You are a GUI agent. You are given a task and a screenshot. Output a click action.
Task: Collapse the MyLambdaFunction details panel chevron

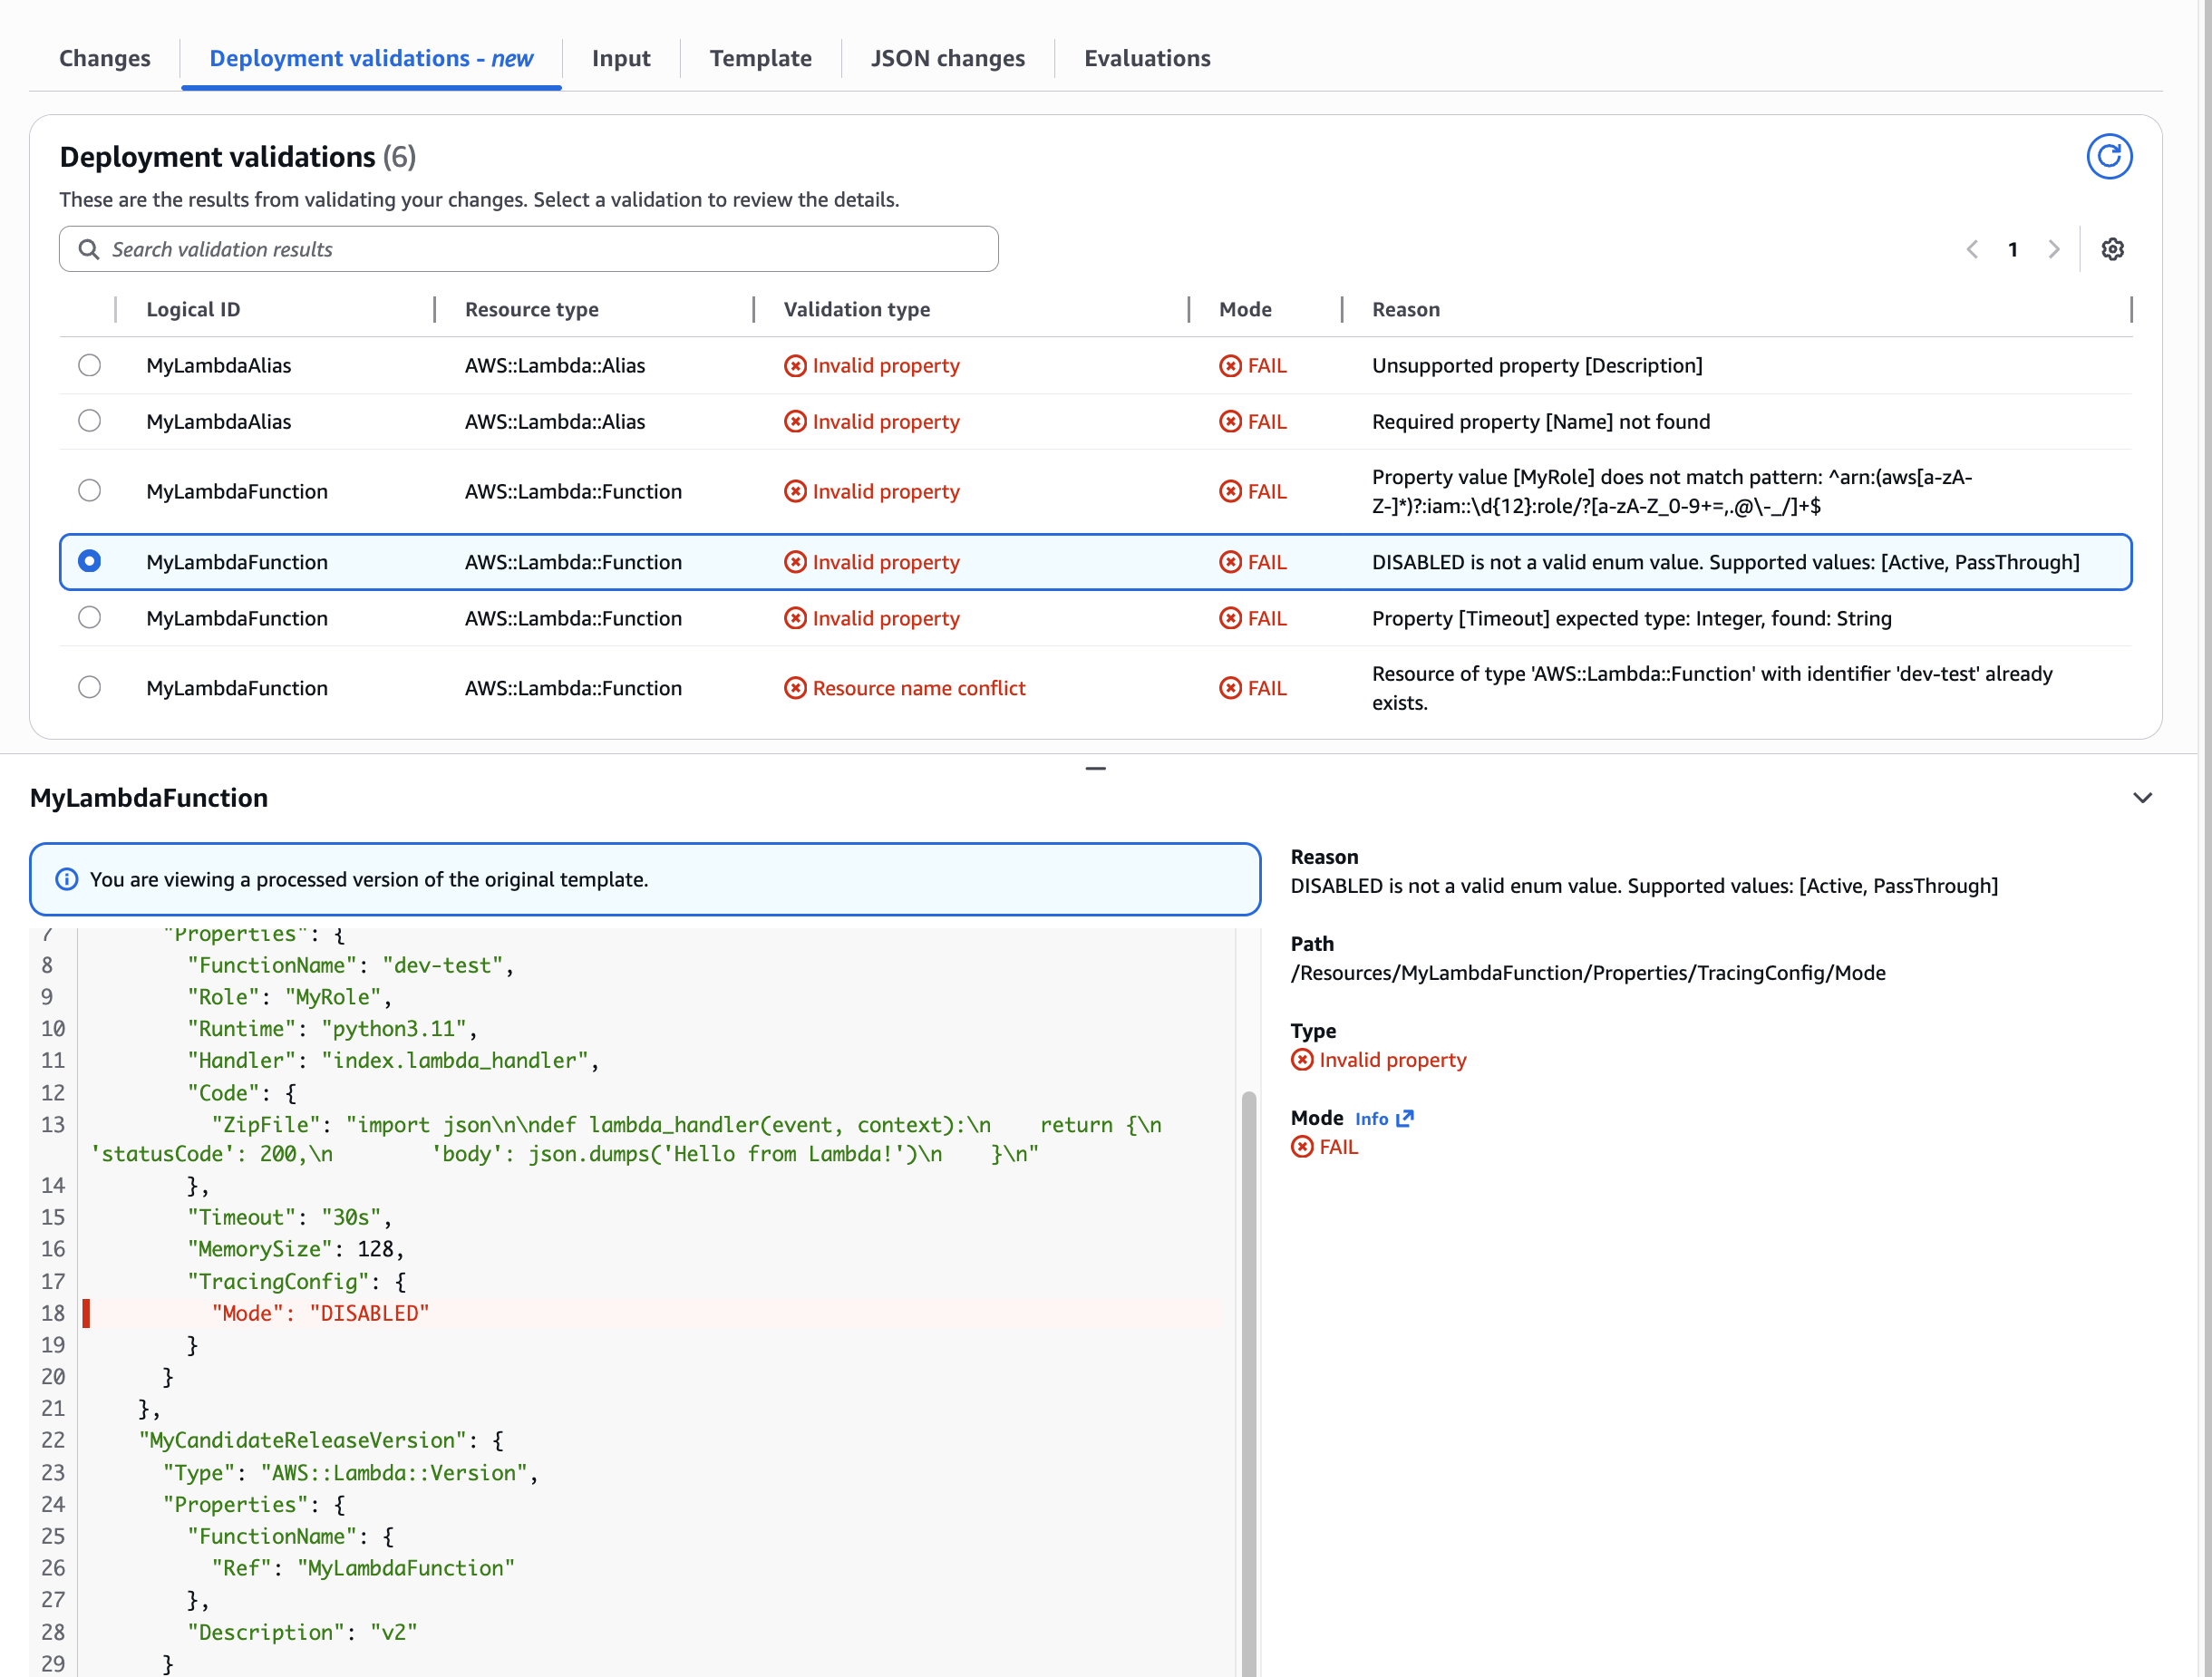[2143, 798]
